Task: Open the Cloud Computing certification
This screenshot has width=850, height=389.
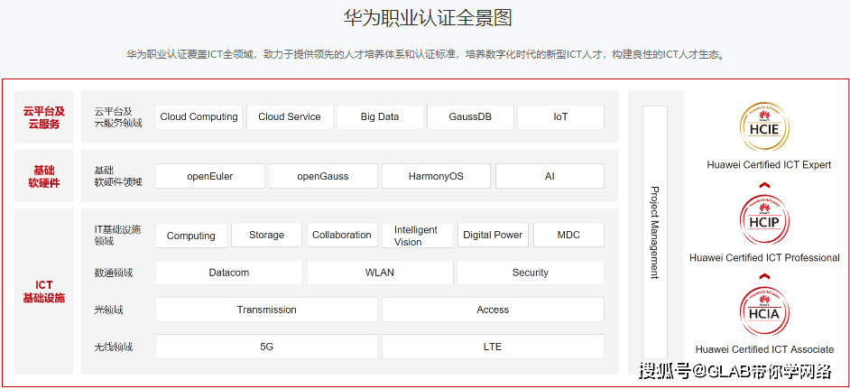Action: pyautogui.click(x=199, y=117)
